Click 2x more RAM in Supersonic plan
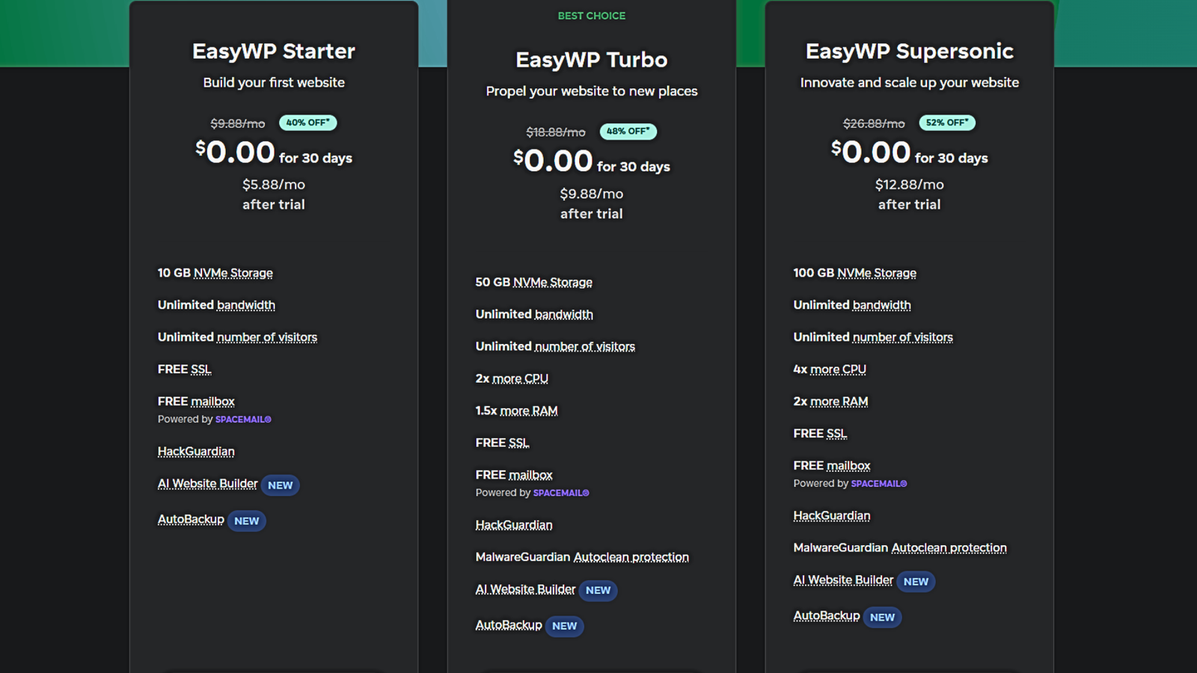The image size is (1197, 673). pyautogui.click(x=839, y=402)
